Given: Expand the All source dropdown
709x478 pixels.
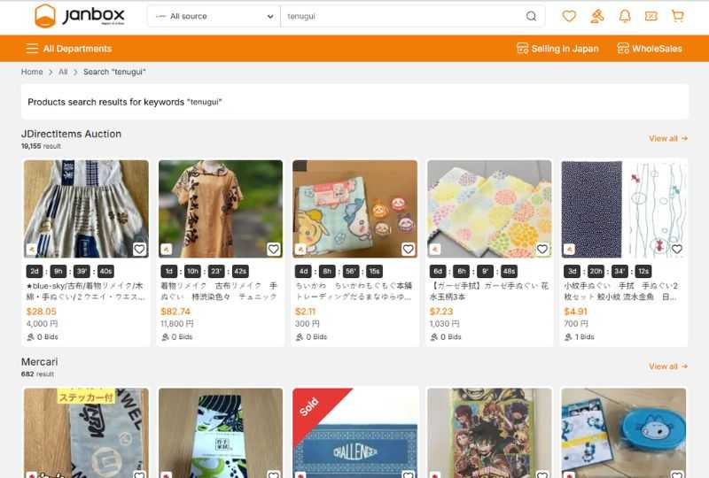Looking at the screenshot, I should click(214, 16).
